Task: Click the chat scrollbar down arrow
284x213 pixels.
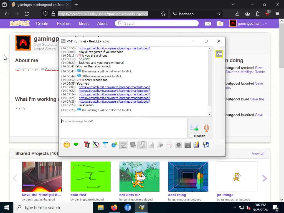Action: (210, 115)
